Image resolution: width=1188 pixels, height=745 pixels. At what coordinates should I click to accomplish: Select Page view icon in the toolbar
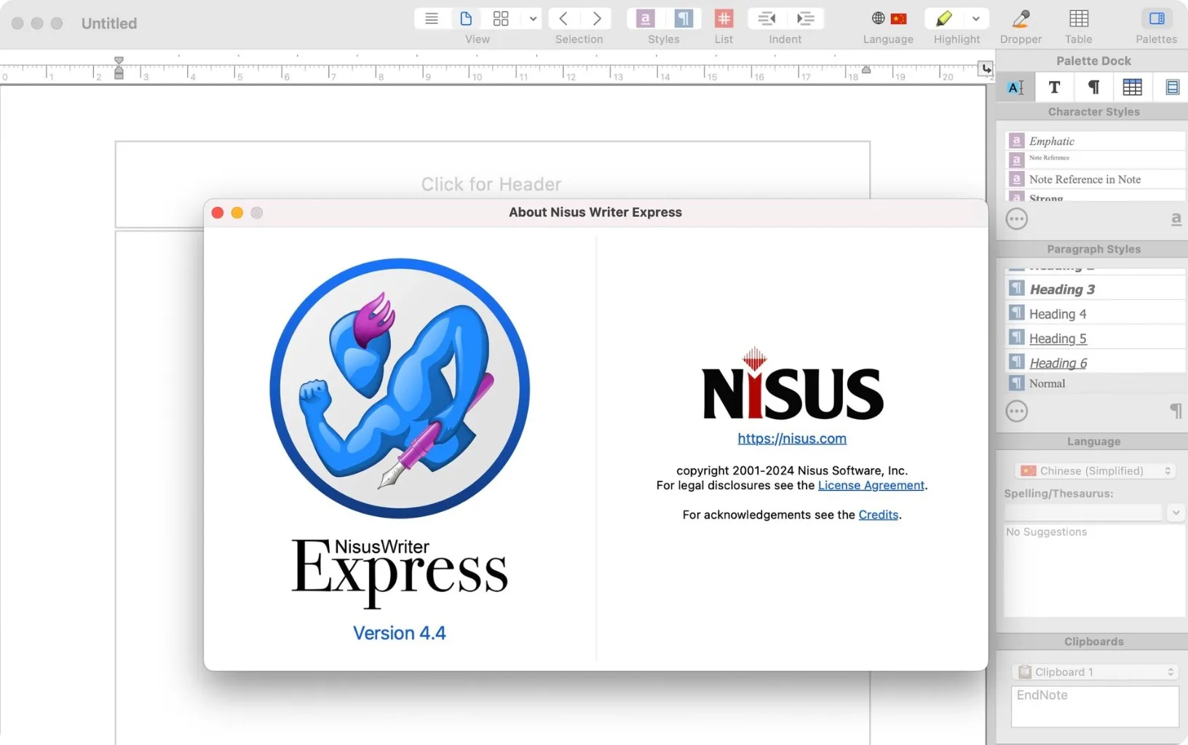(466, 18)
